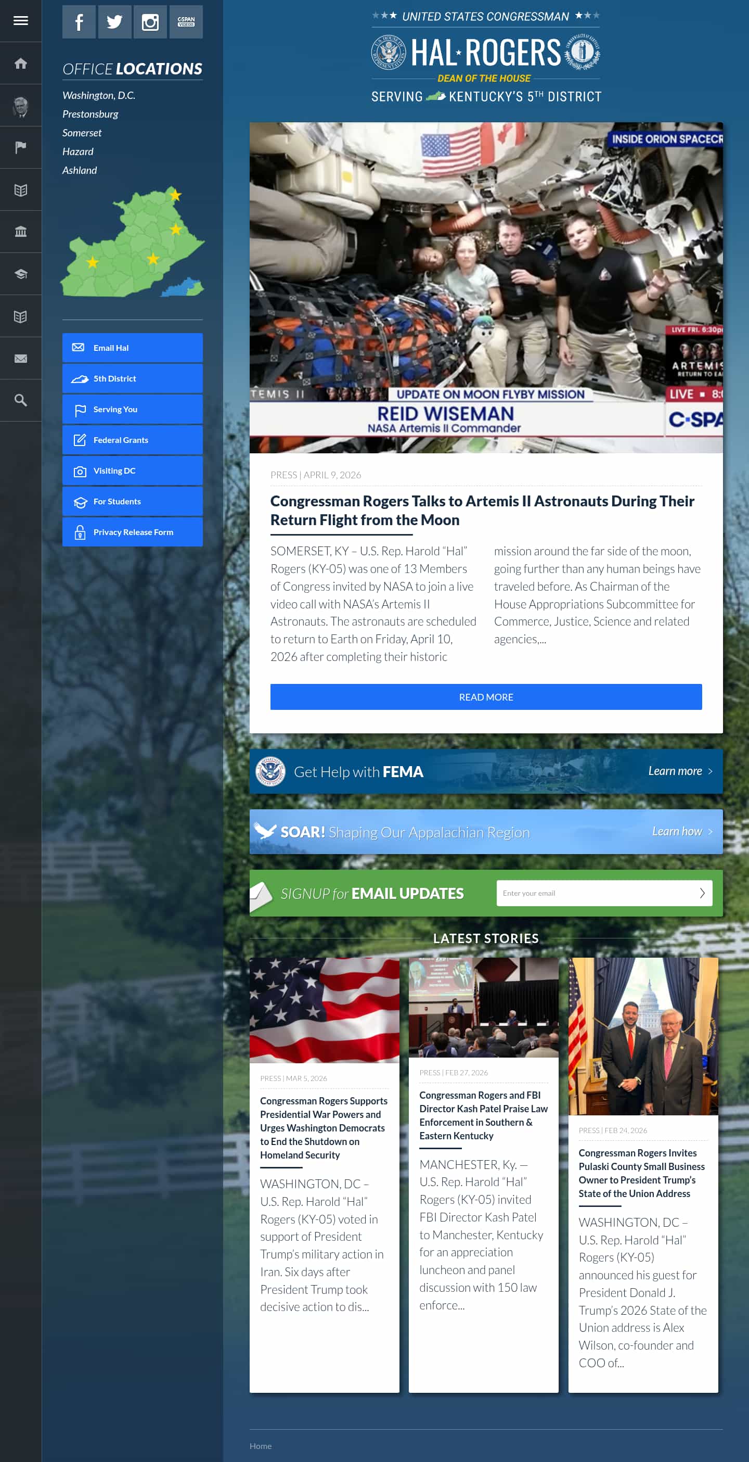Open the Artemis II Astronauts article headline
This screenshot has width=749, height=1462.
483,510
